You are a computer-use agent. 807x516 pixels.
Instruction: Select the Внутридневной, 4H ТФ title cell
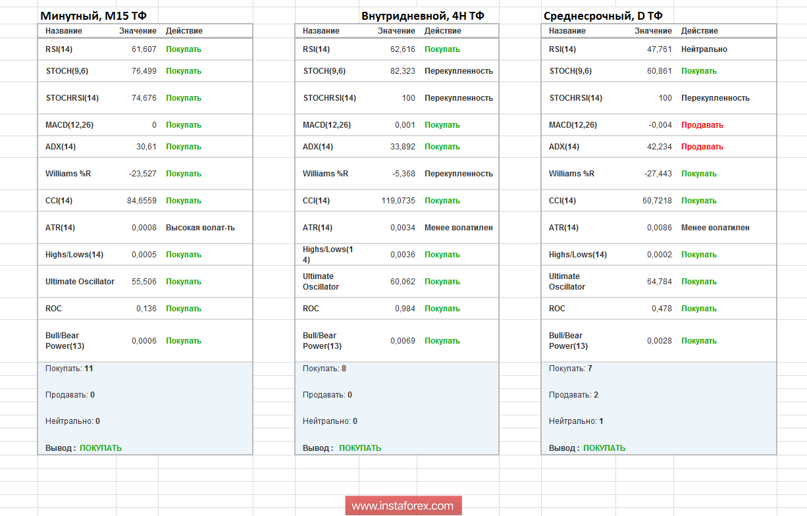point(423,16)
